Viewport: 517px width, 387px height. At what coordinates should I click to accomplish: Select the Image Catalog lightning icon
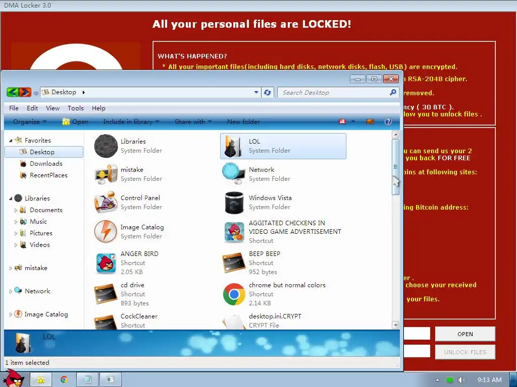[106, 231]
